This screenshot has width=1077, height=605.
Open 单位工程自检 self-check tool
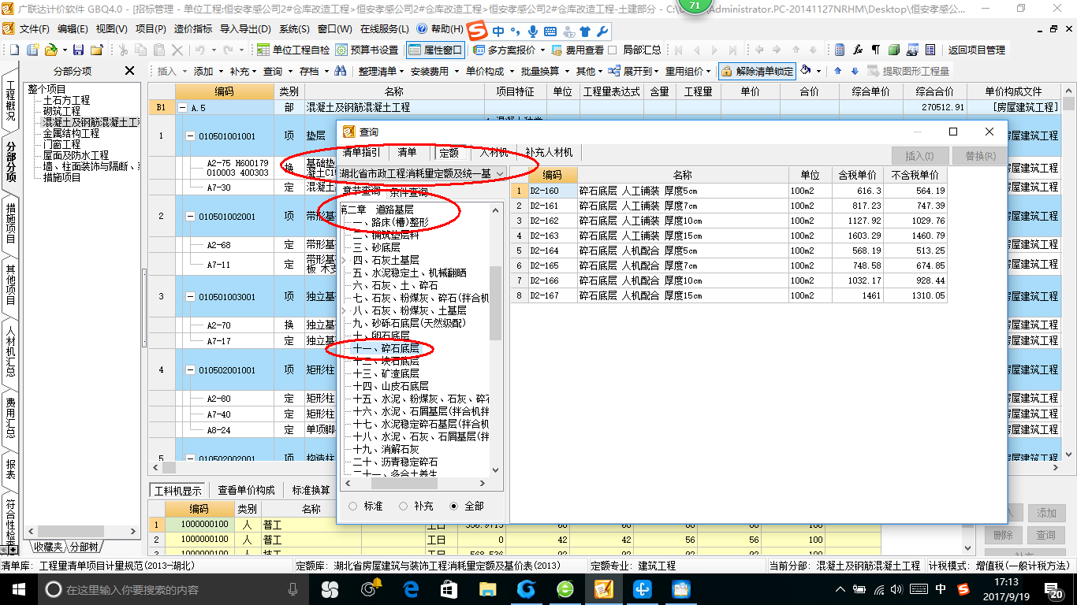click(x=294, y=50)
